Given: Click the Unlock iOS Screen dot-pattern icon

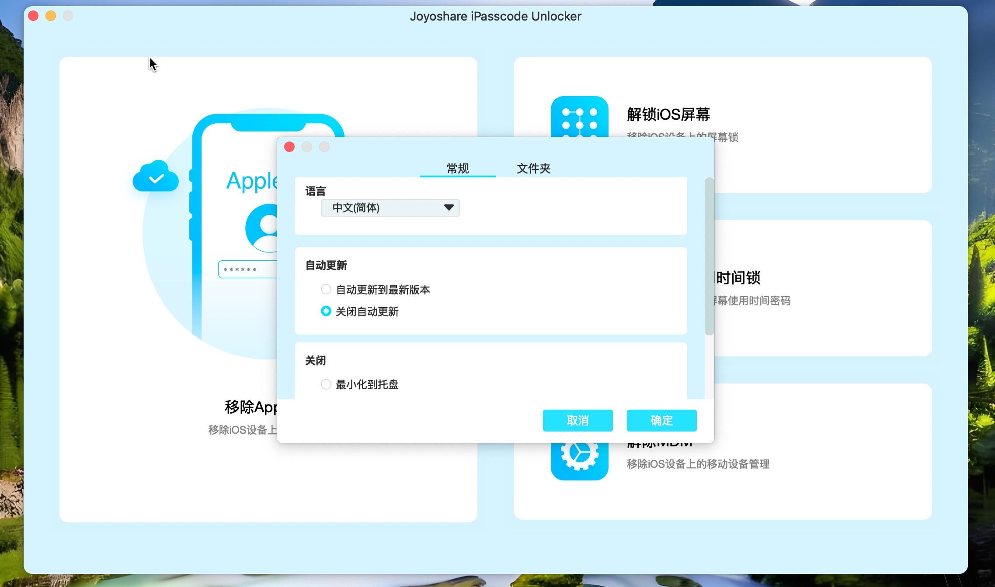Looking at the screenshot, I should point(579,117).
